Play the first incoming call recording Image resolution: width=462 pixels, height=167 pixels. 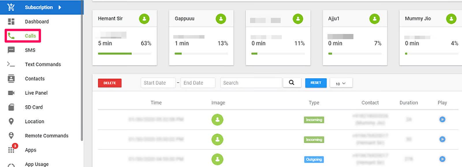(x=442, y=119)
